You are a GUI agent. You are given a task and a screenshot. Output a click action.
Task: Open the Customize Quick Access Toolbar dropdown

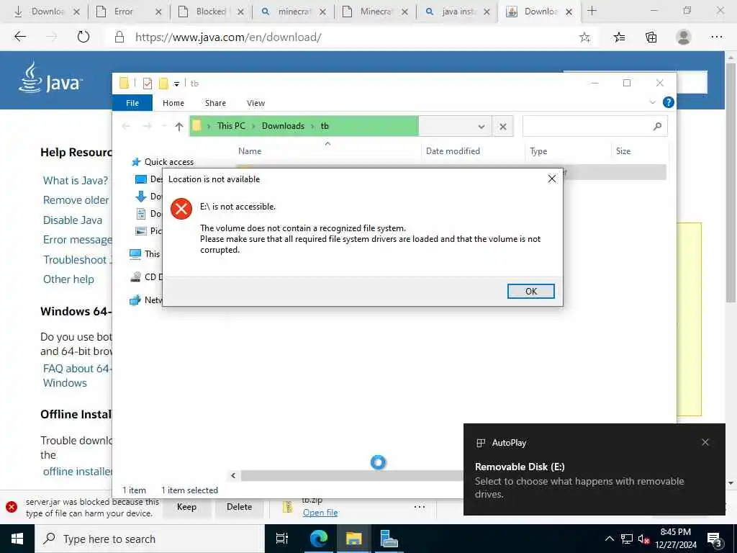coord(177,84)
